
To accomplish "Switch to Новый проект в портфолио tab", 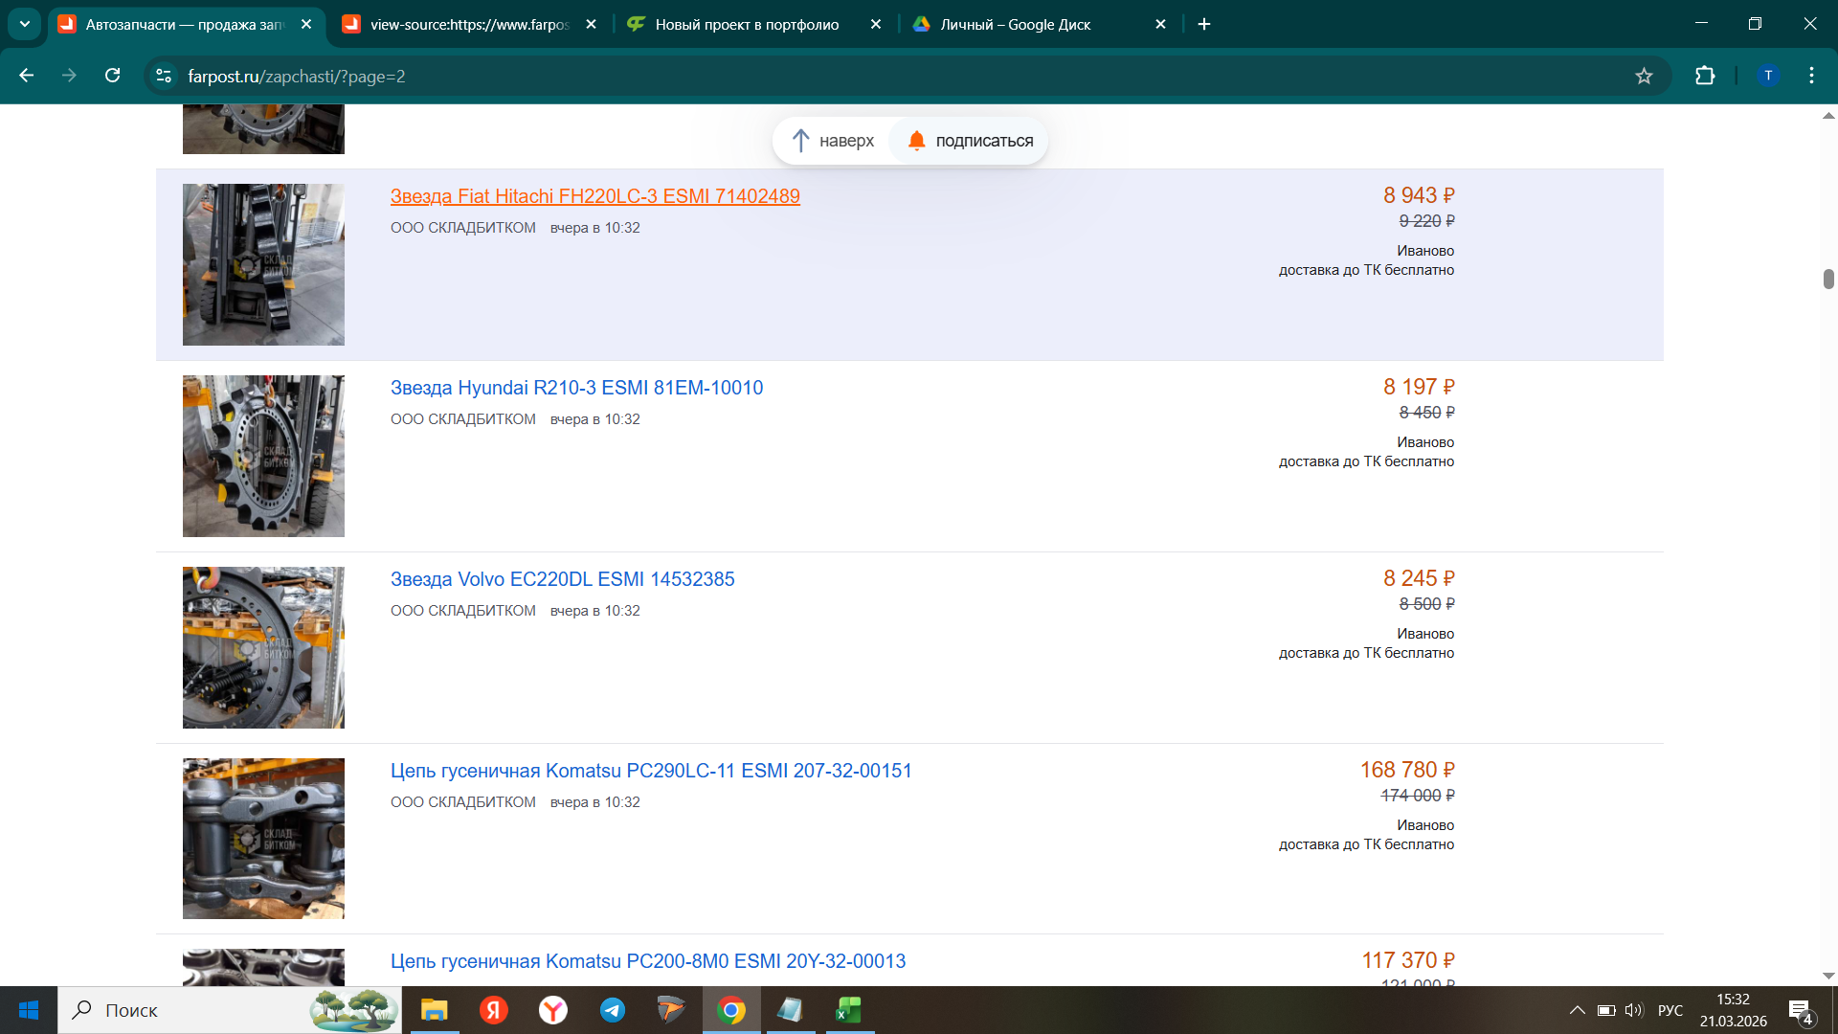I will (x=747, y=24).
